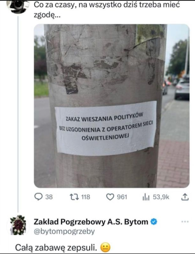Click the 53,9k views count
The height and width of the screenshot is (254, 195).
(161, 197)
